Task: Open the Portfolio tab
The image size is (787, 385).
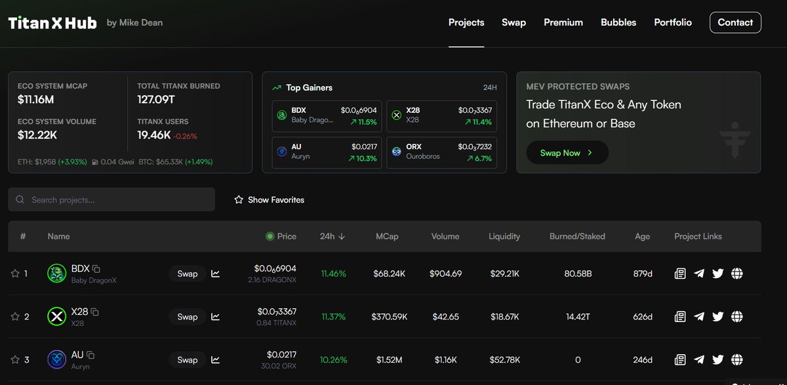Action: point(673,22)
